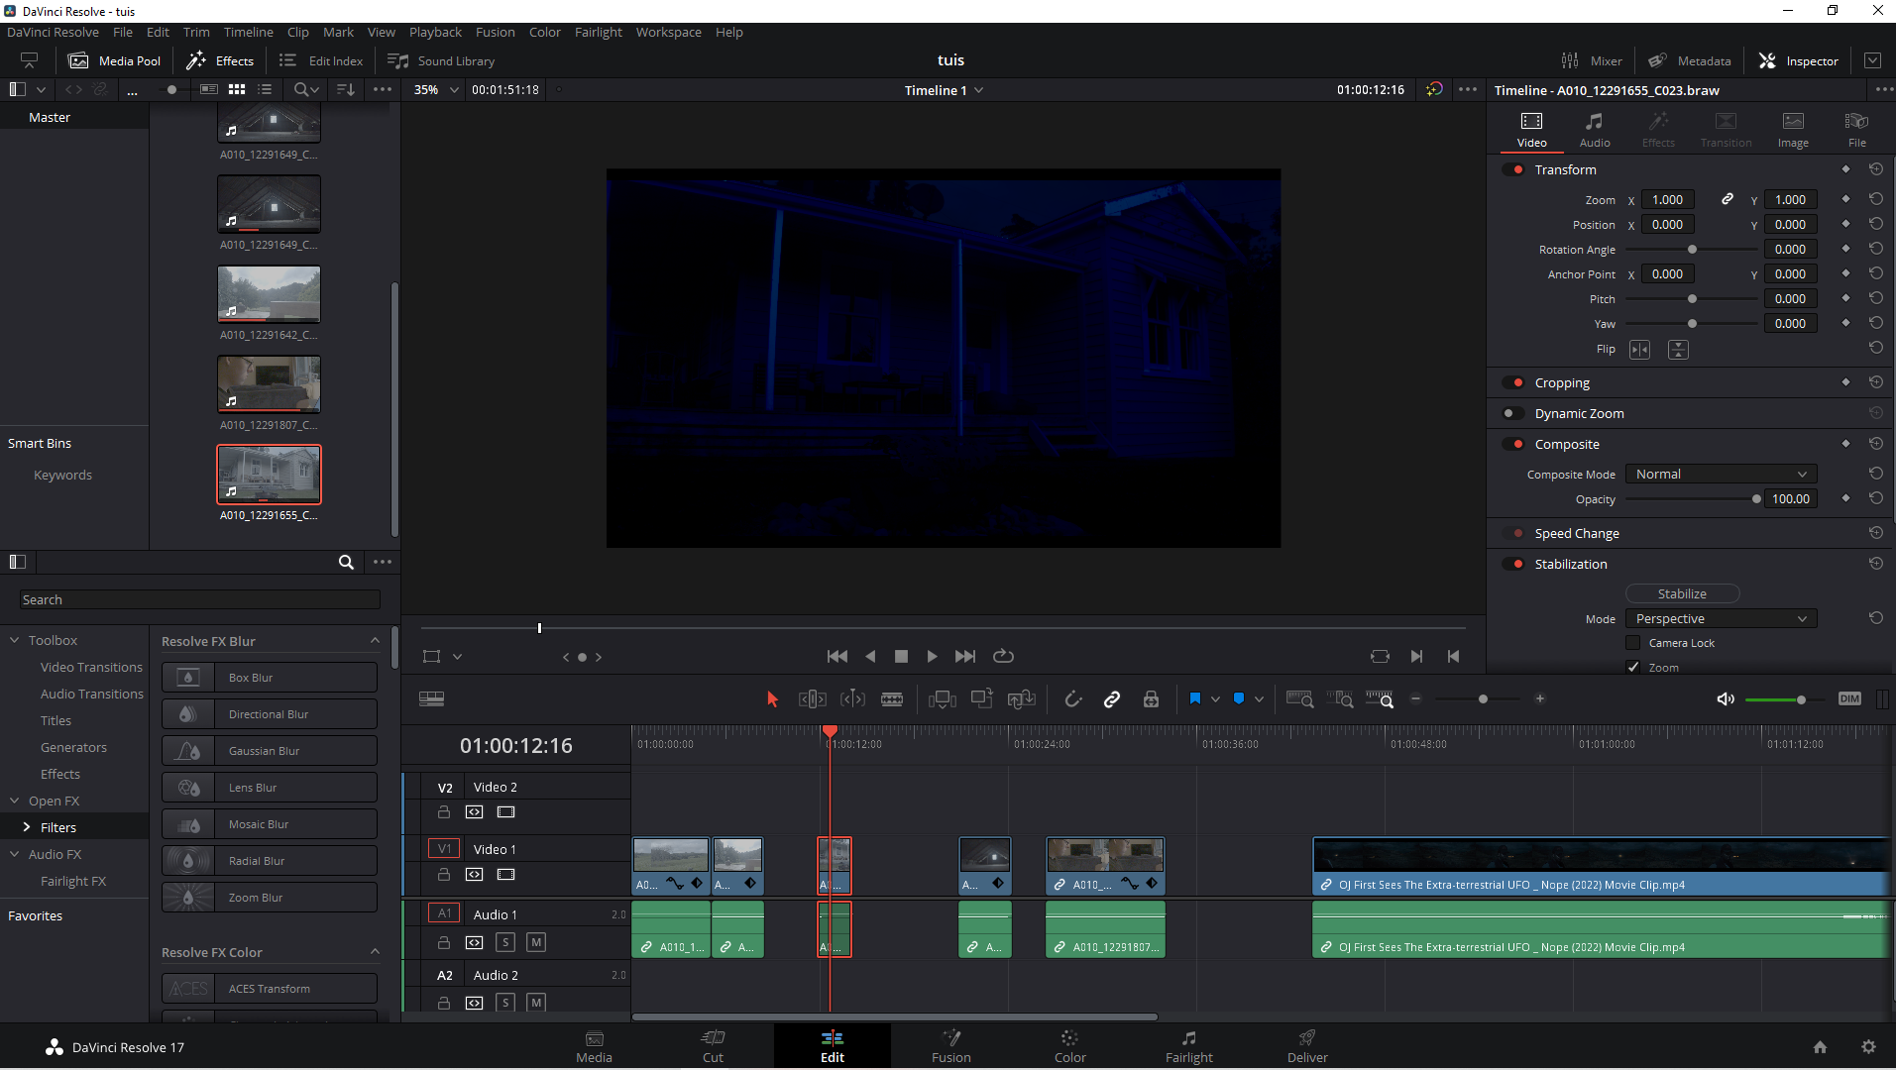
Task: Solo the Audio 1 track
Action: pos(505,942)
